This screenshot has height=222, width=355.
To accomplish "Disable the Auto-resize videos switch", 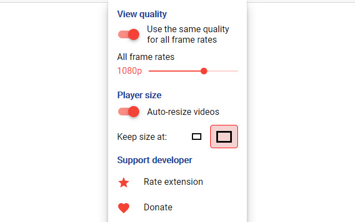I will (x=128, y=112).
